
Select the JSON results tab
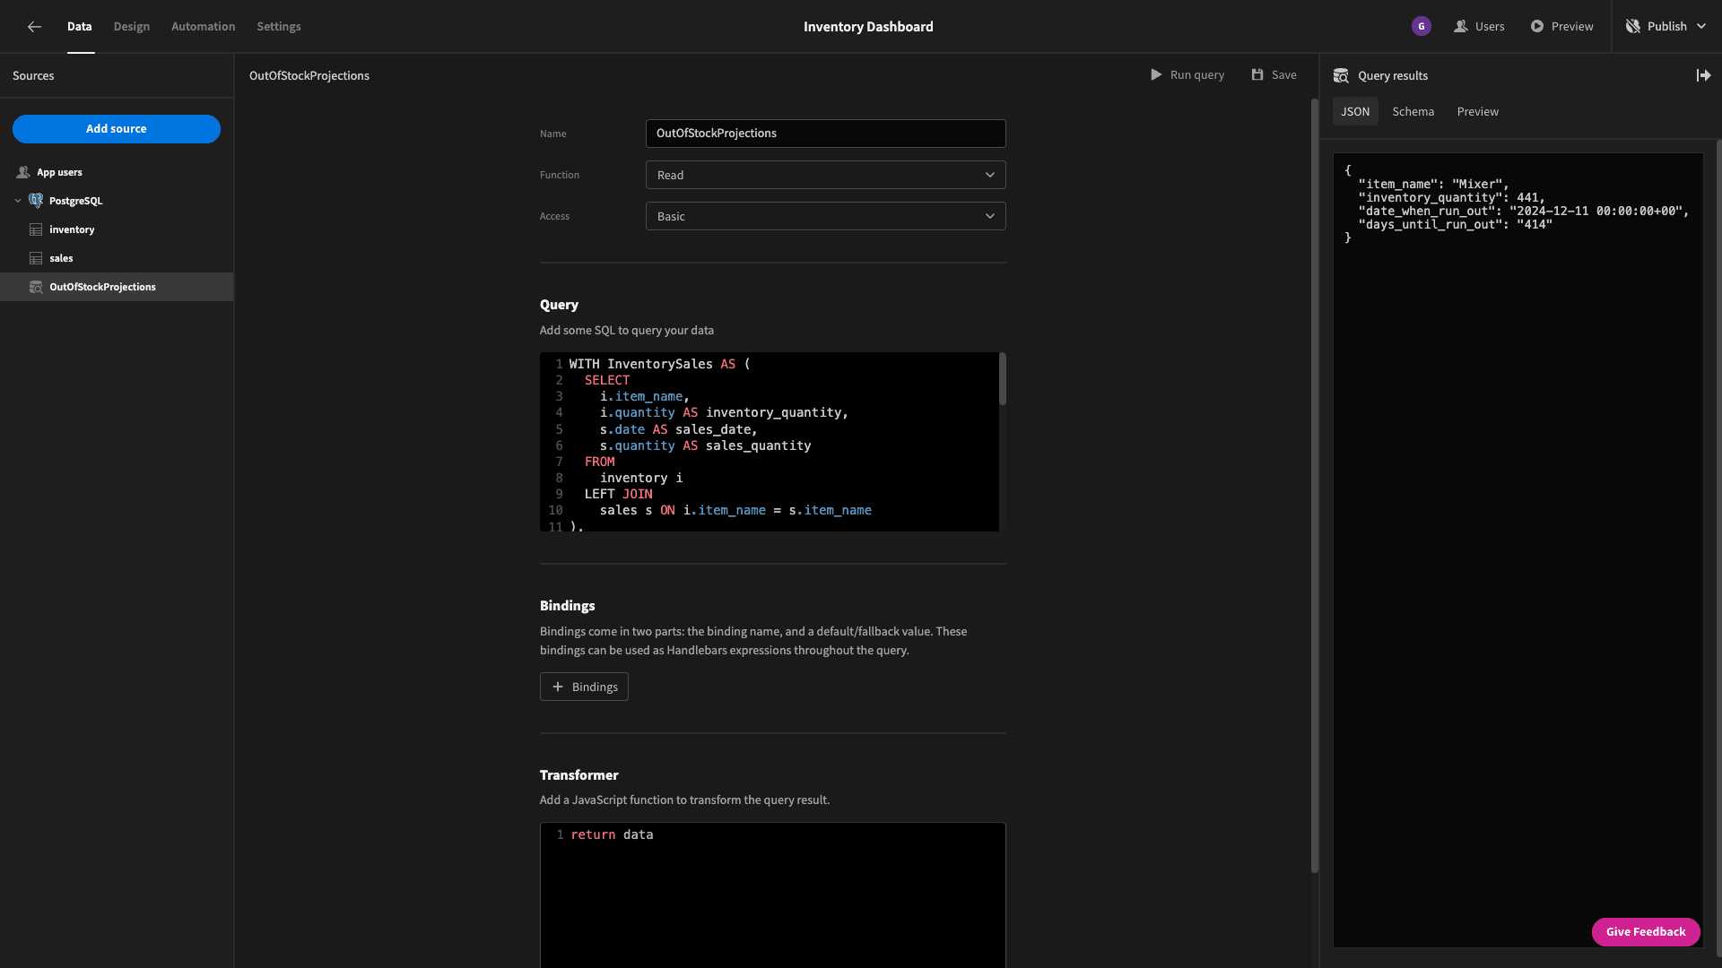pos(1355,111)
